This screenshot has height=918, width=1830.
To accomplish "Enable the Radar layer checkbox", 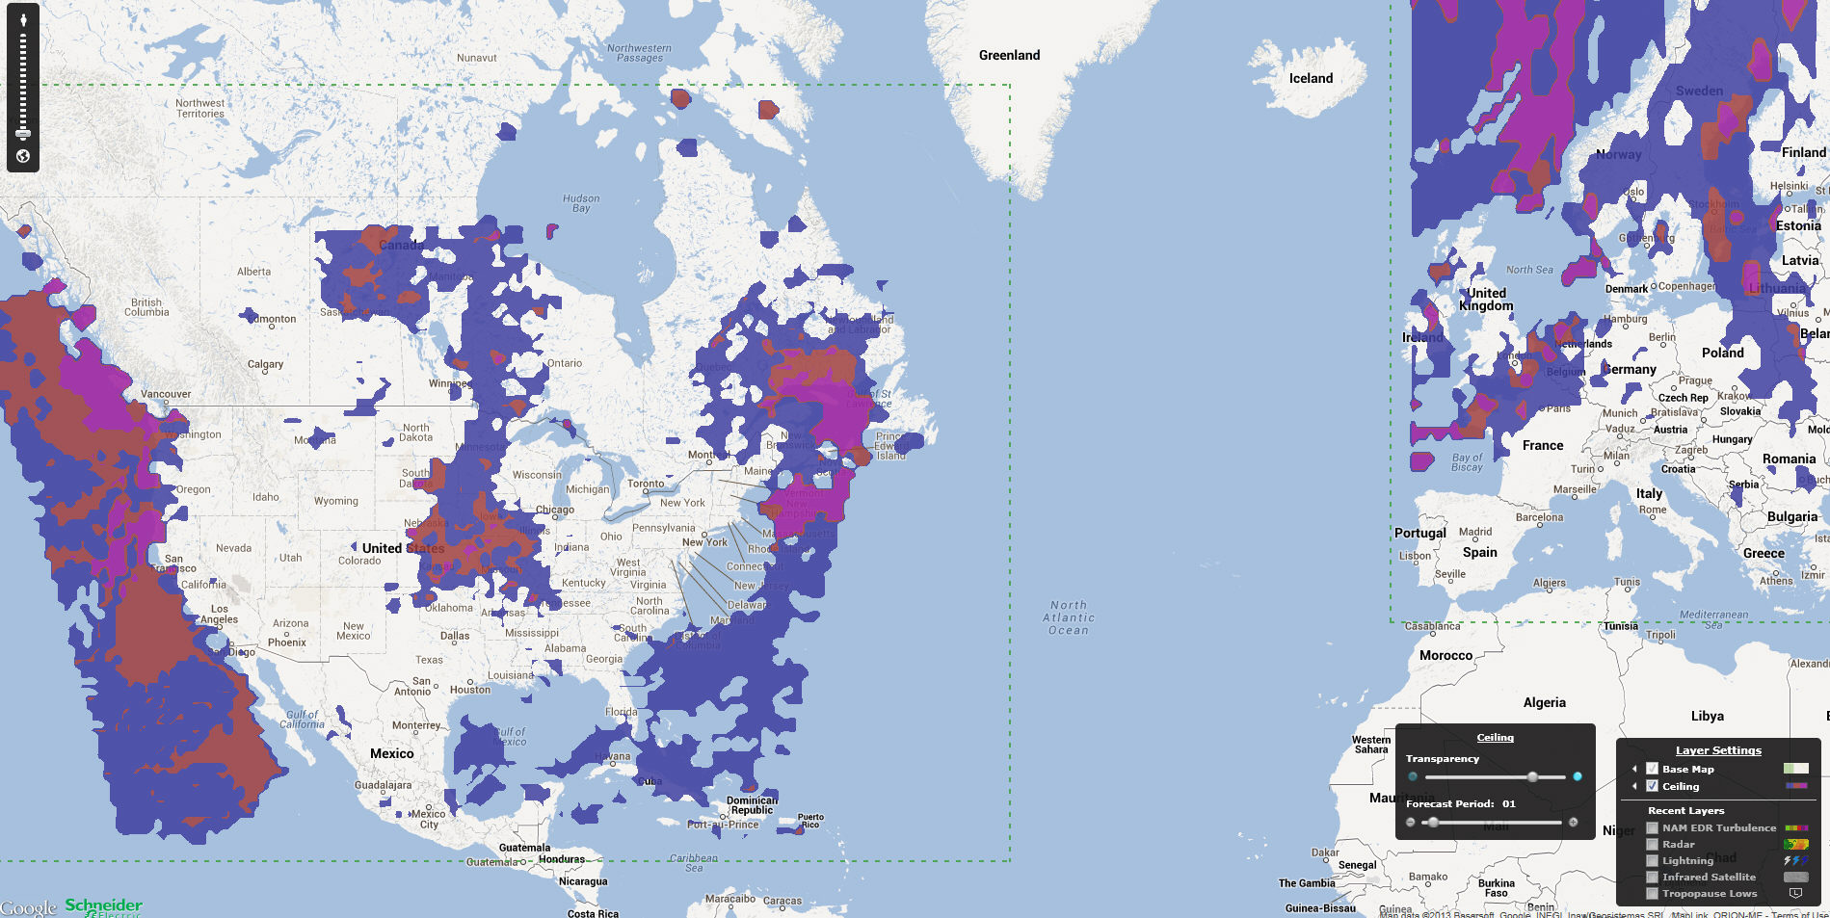I will (x=1652, y=845).
